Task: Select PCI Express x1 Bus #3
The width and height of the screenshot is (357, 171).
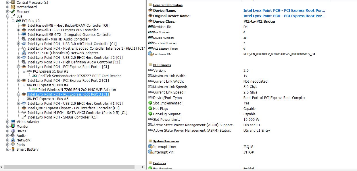Action: (x=51, y=71)
